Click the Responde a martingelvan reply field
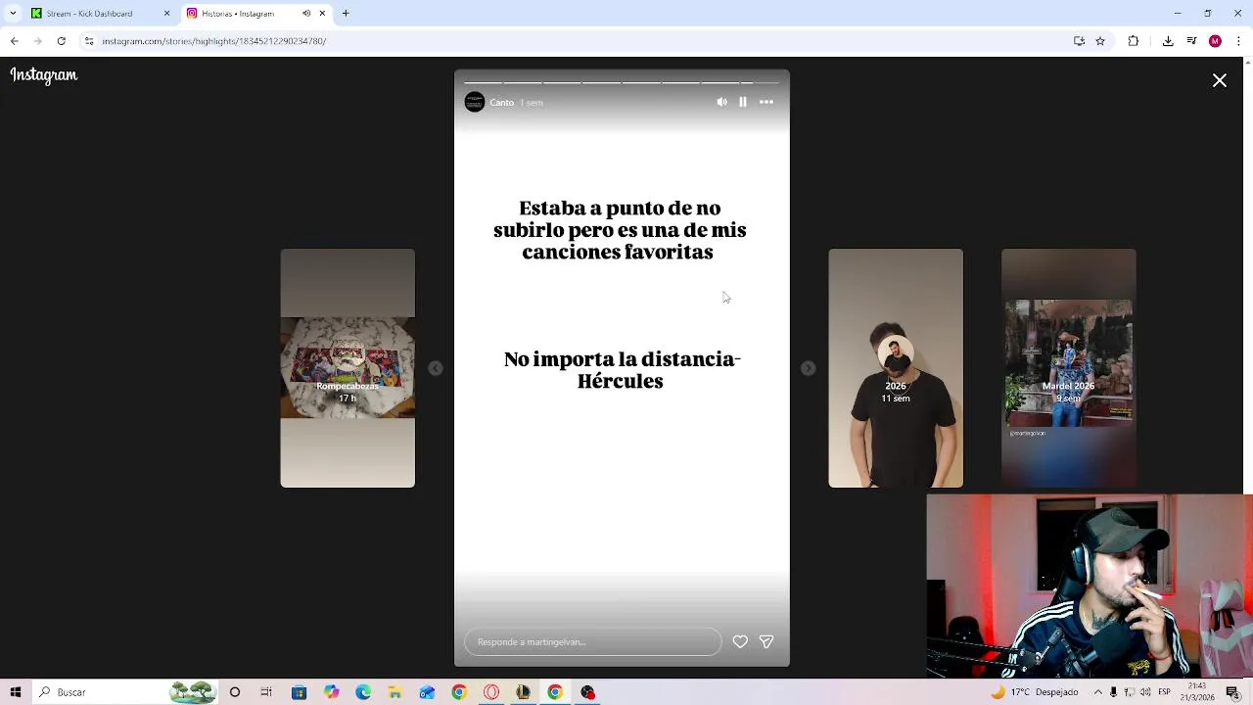Screen dimensions: 1253x705 [x=592, y=641]
